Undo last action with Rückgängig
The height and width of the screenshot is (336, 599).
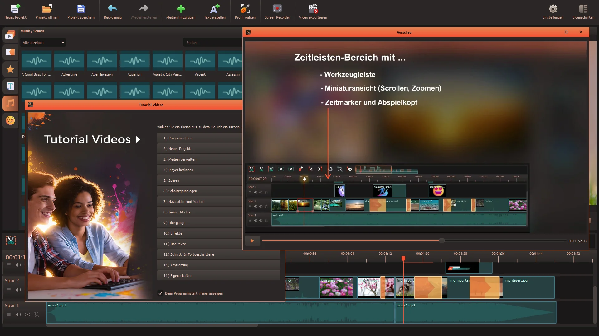113,12
